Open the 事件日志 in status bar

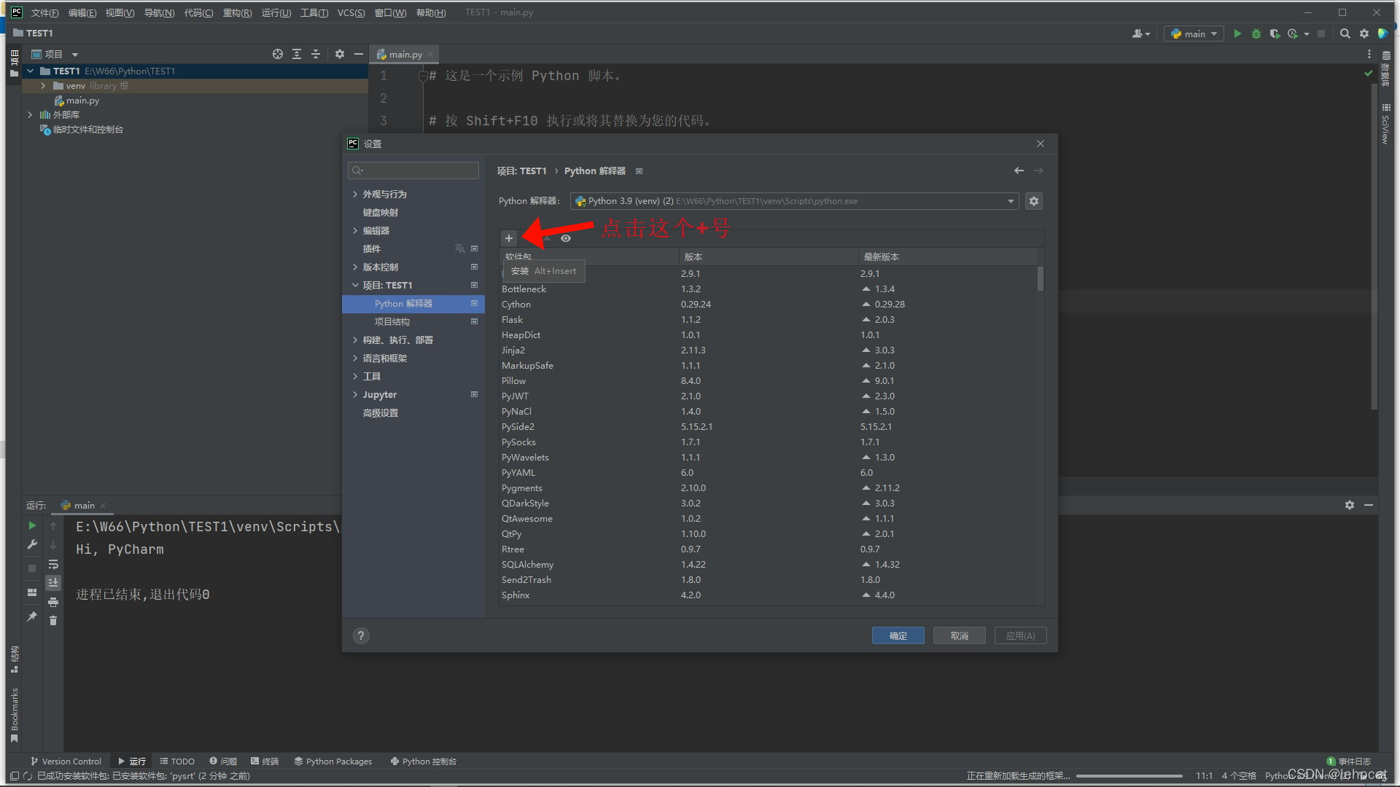tap(1348, 761)
